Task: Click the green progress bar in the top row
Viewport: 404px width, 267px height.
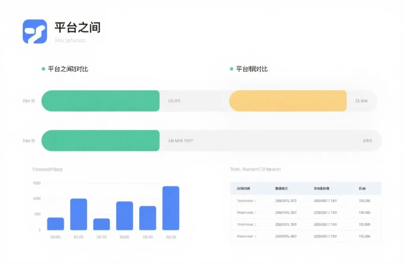Action: [101, 101]
